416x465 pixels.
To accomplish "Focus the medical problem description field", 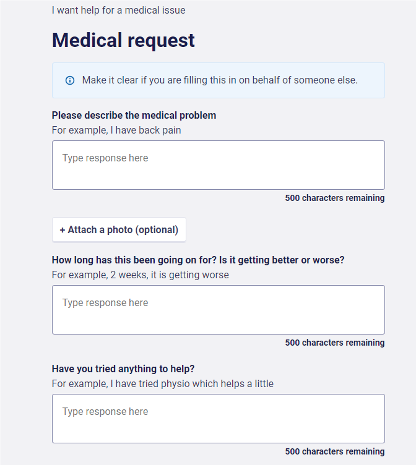I will pos(219,165).
